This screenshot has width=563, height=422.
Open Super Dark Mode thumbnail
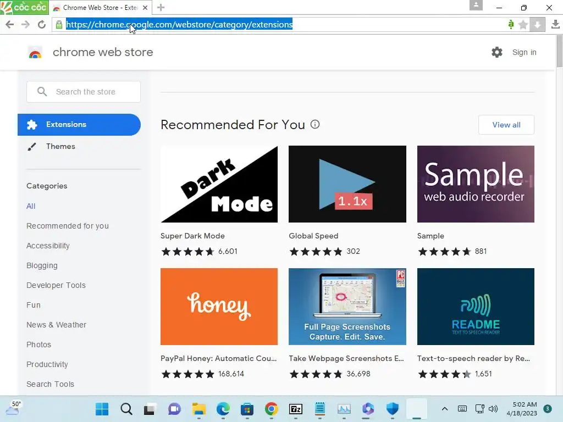click(219, 184)
